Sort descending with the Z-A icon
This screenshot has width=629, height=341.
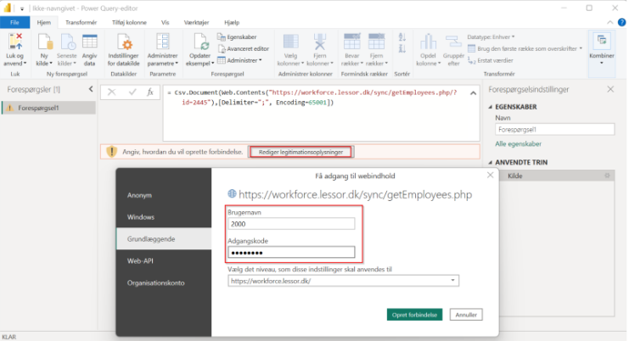click(x=402, y=49)
